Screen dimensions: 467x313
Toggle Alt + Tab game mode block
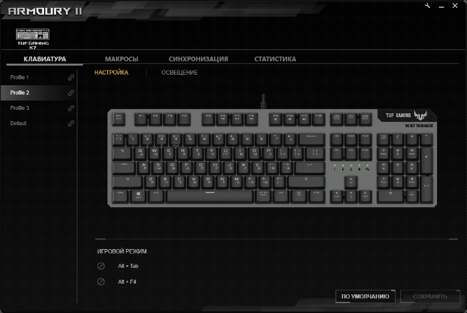click(101, 266)
